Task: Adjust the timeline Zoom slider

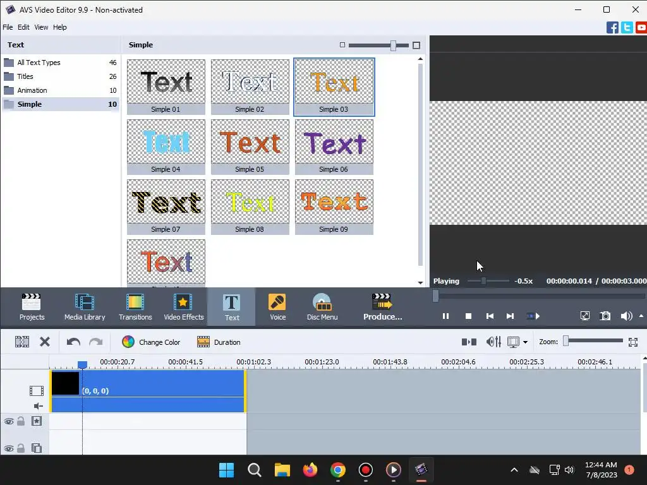Action: tap(566, 340)
